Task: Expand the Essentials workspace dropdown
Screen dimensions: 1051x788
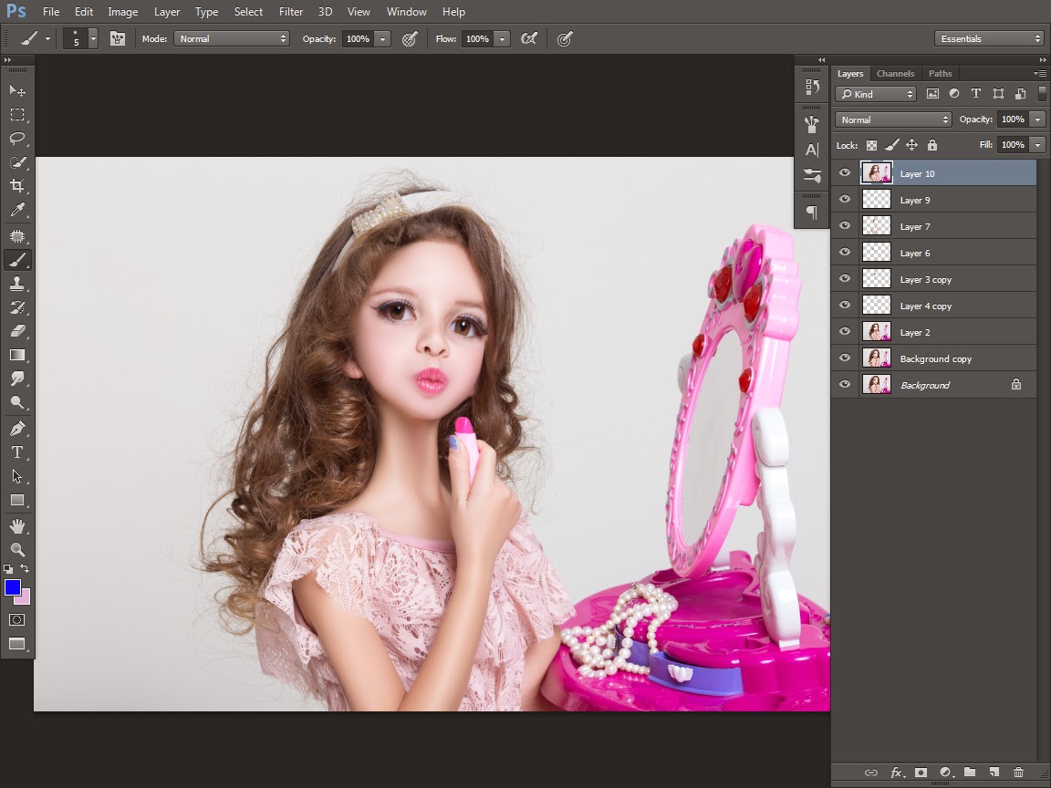Action: pyautogui.click(x=989, y=39)
